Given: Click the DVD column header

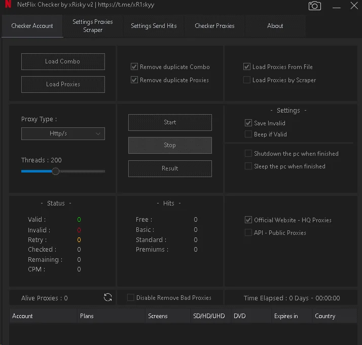Looking at the screenshot, I should tap(251, 316).
